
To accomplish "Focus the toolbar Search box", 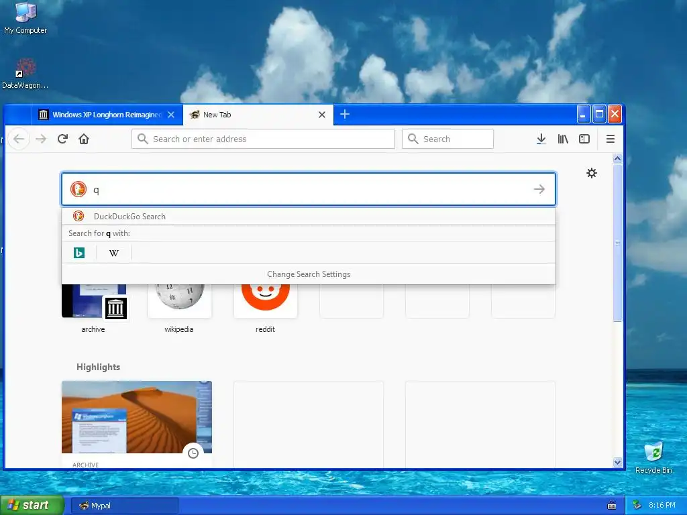I will click(x=447, y=139).
